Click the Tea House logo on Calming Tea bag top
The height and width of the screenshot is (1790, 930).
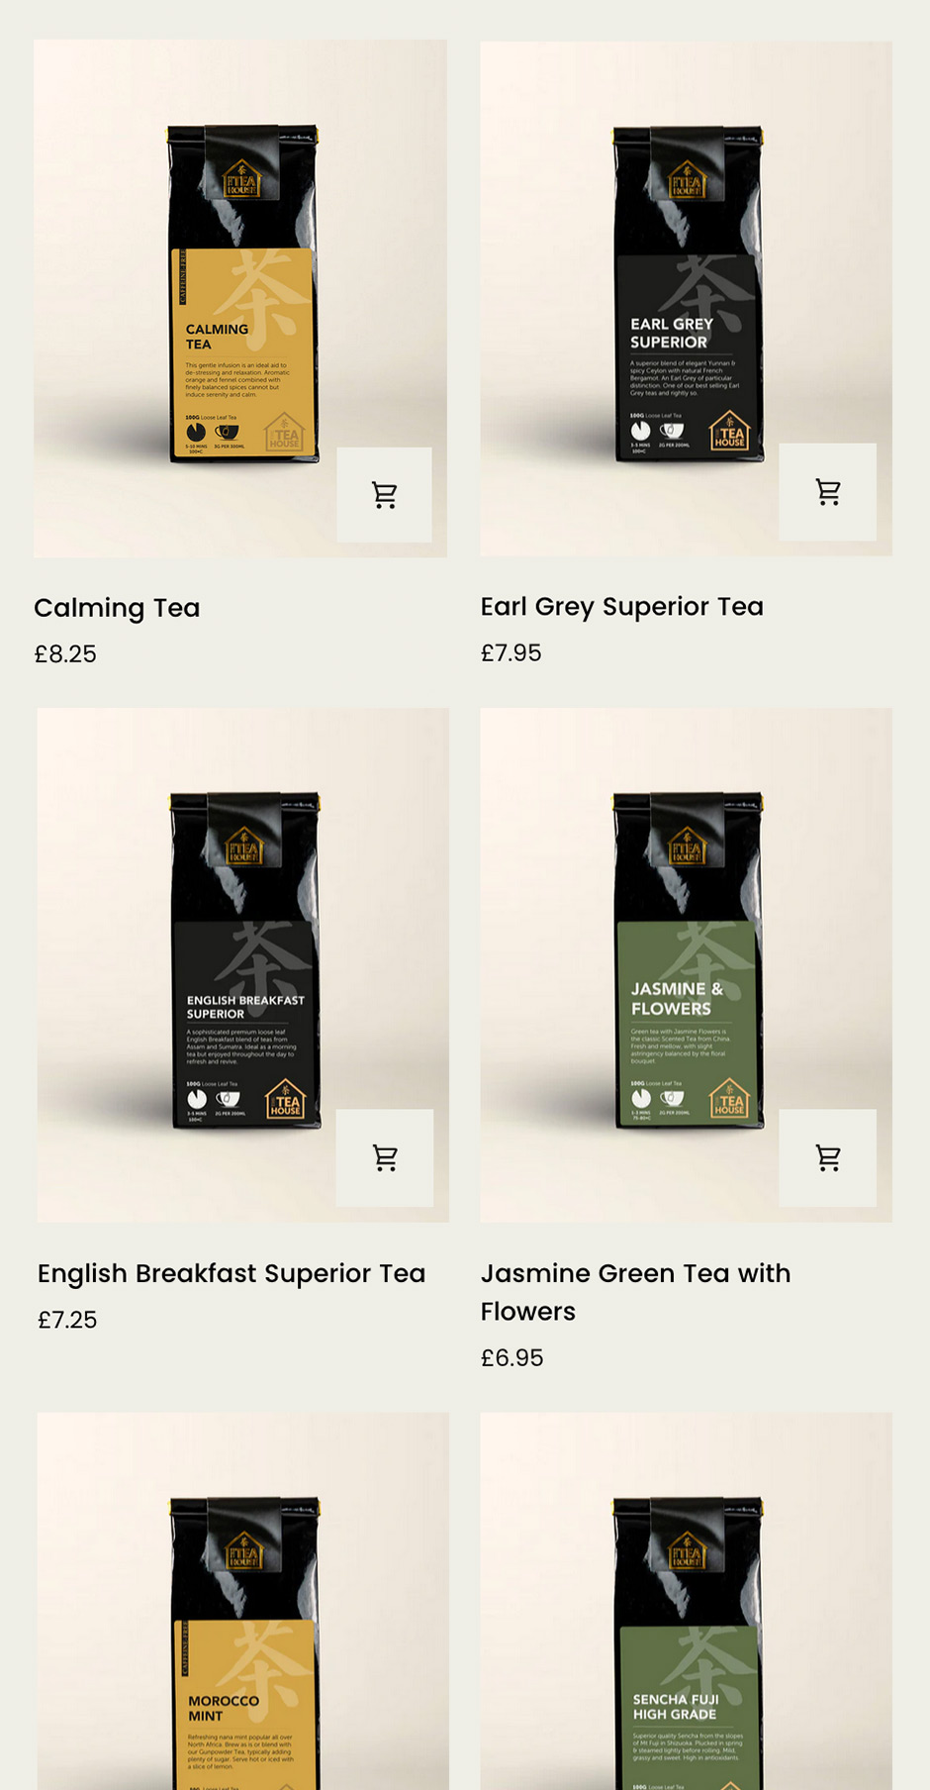pyautogui.click(x=241, y=178)
